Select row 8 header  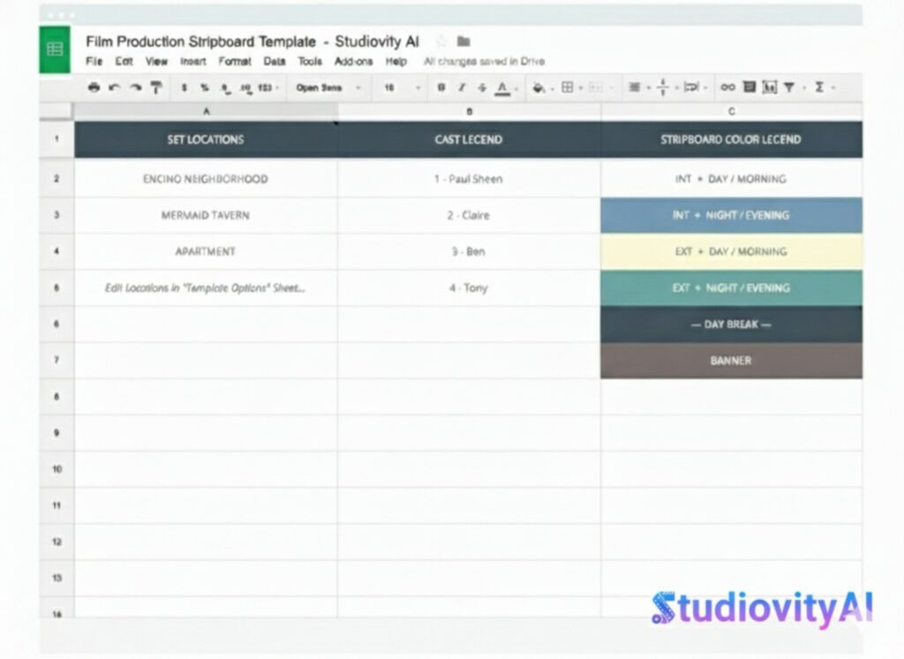click(x=56, y=396)
